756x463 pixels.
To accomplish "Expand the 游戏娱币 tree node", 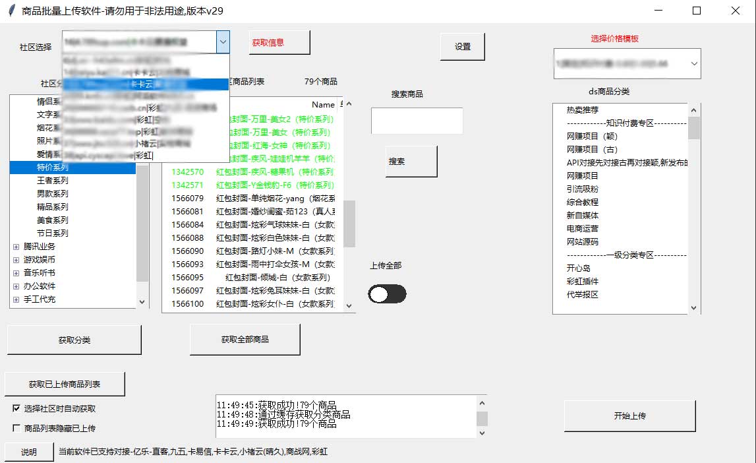I will [x=16, y=260].
